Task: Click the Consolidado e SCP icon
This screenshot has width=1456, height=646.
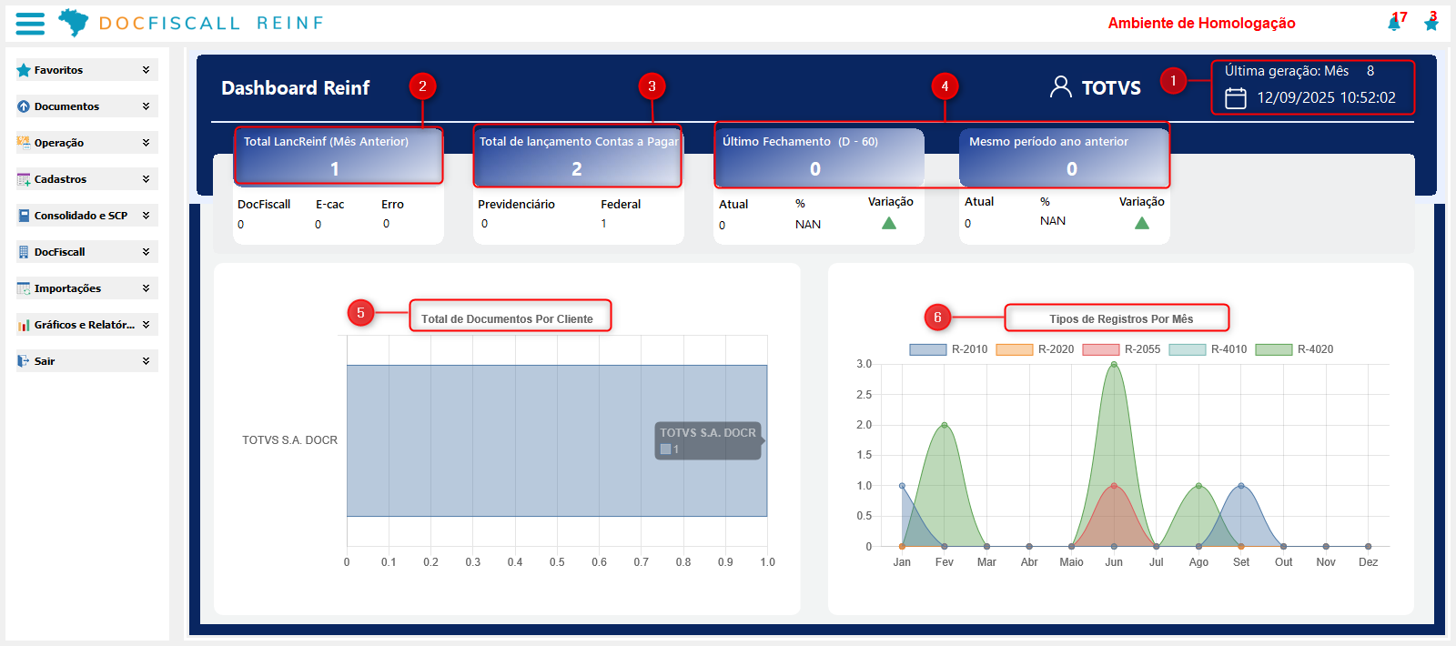Action: 24,216
